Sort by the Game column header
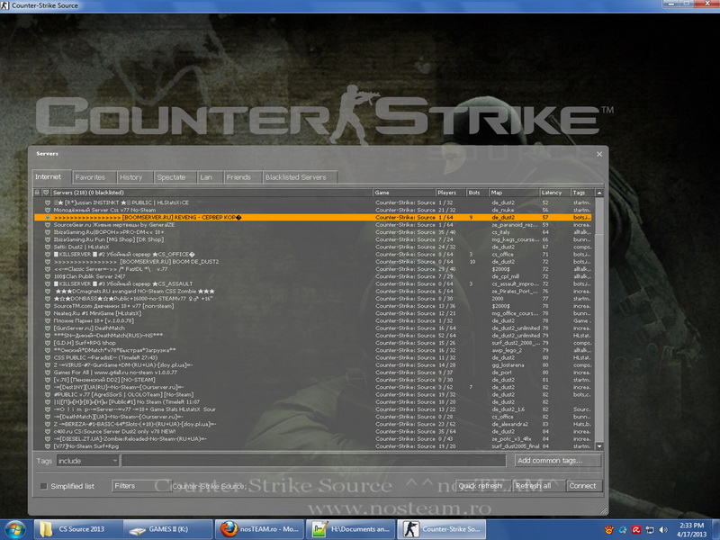Image resolution: width=720 pixels, height=540 pixels. [x=403, y=193]
